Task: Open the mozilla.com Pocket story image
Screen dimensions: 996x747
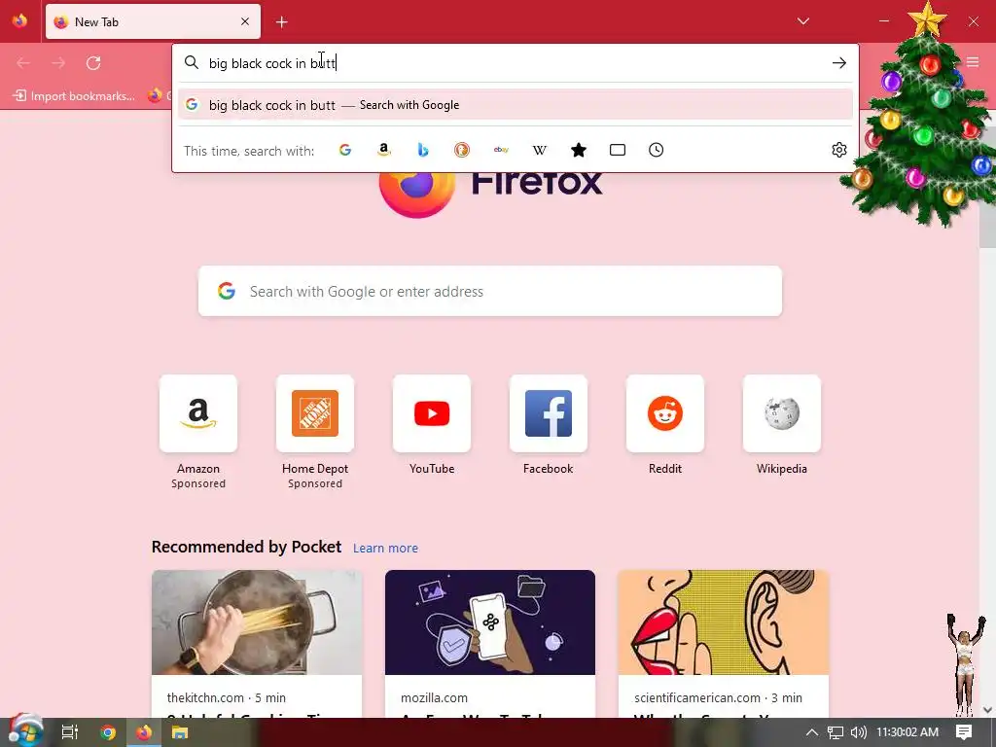Action: coord(490,622)
